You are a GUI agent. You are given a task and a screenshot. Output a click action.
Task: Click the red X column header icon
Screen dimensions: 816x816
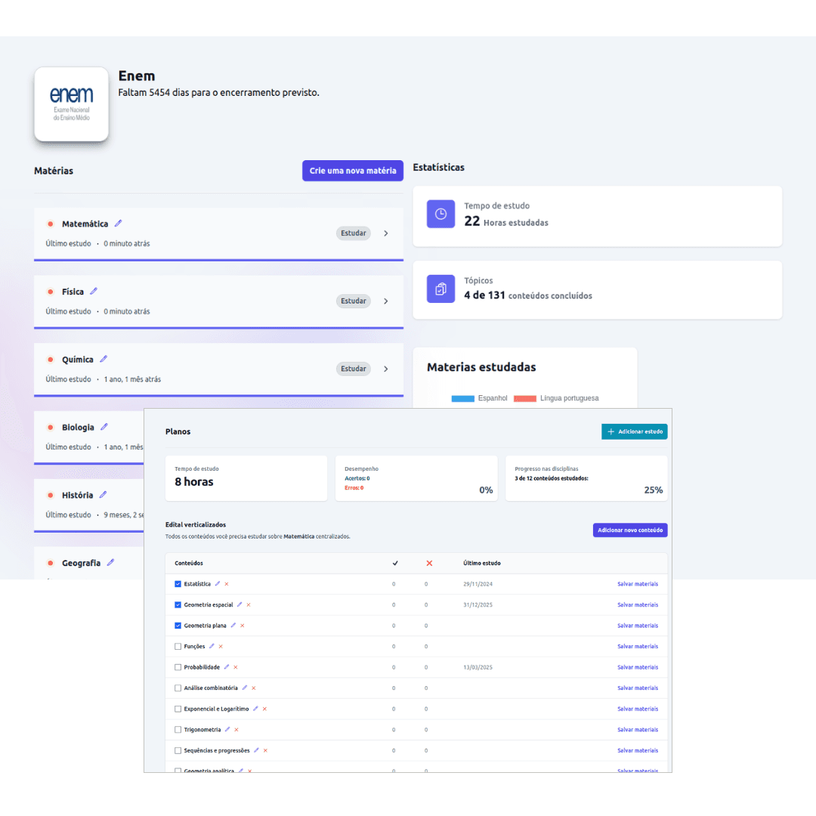(x=429, y=563)
